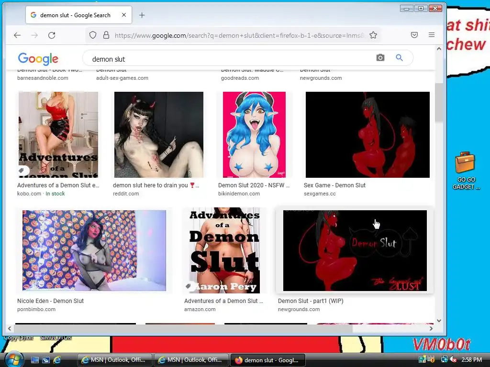Click the tag icon on the amazon.com thumbnail
The width and height of the screenshot is (490, 367).
pyautogui.click(x=189, y=286)
